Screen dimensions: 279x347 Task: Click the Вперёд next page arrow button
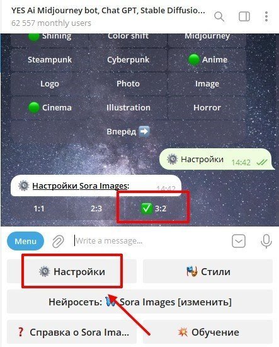point(128,131)
